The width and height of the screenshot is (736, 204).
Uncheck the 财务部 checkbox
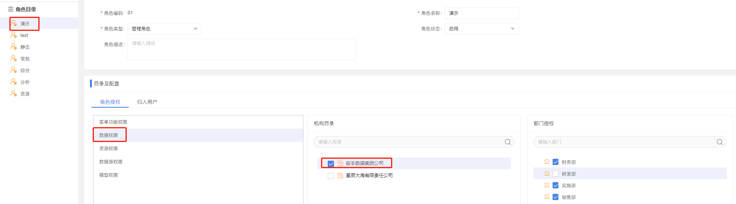pos(555,162)
